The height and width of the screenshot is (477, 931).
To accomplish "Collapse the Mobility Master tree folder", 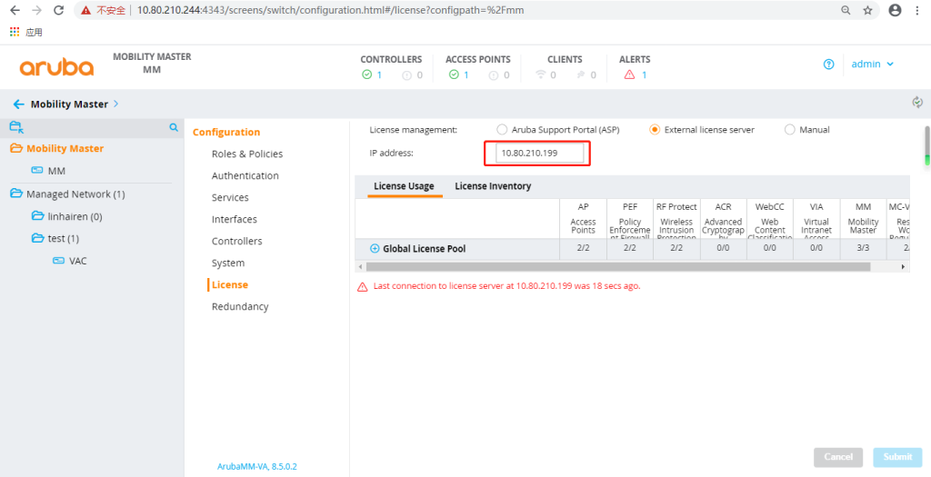I will [x=16, y=148].
